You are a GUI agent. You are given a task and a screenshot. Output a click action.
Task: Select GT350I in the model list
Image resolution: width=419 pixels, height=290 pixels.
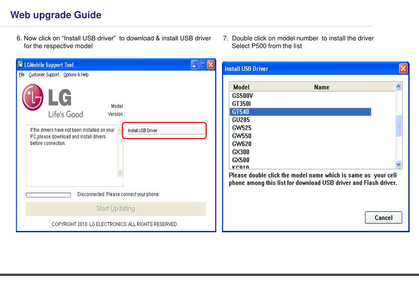[x=300, y=104]
